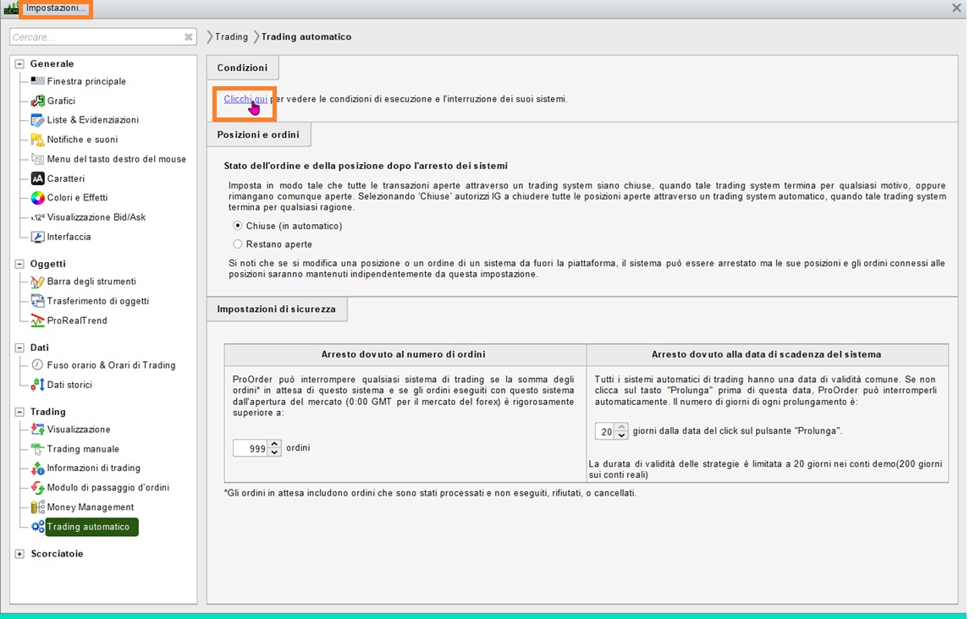Open the Impostazioni di sicurezza tab header

point(277,309)
